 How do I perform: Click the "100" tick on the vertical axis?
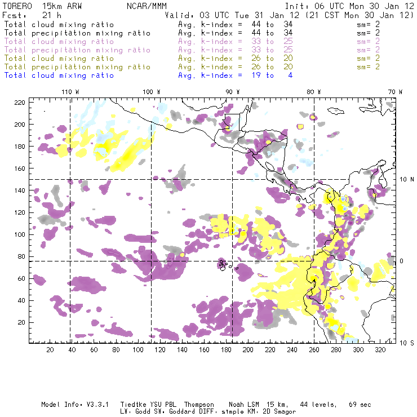click(20, 234)
